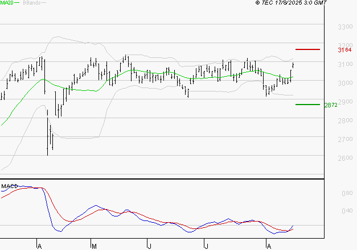
Task: Click the last A month marker
Action: 269,247
